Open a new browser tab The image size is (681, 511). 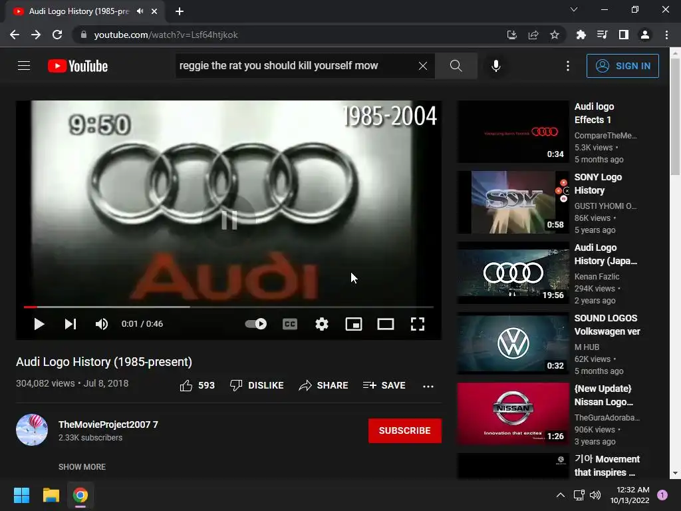point(180,11)
